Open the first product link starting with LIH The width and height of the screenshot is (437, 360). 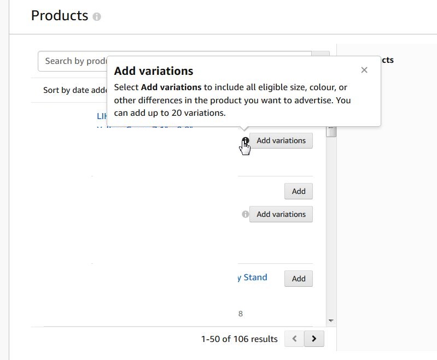point(102,116)
